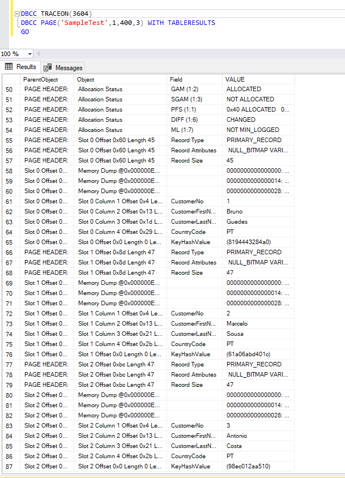Select row 77 Slot 2 Offset 0xbc cell

point(120,364)
